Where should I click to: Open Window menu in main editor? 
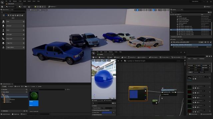pos(15,1)
